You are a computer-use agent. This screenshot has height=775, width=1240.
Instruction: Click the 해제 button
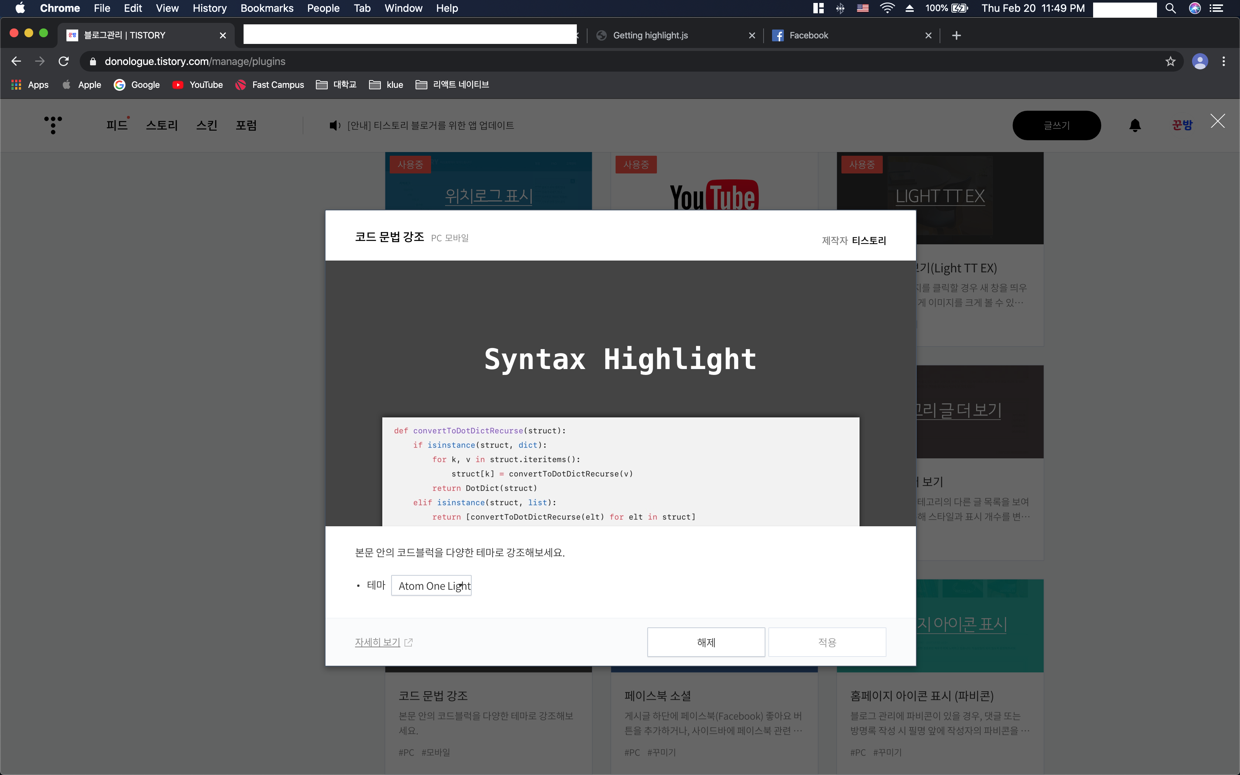(706, 642)
